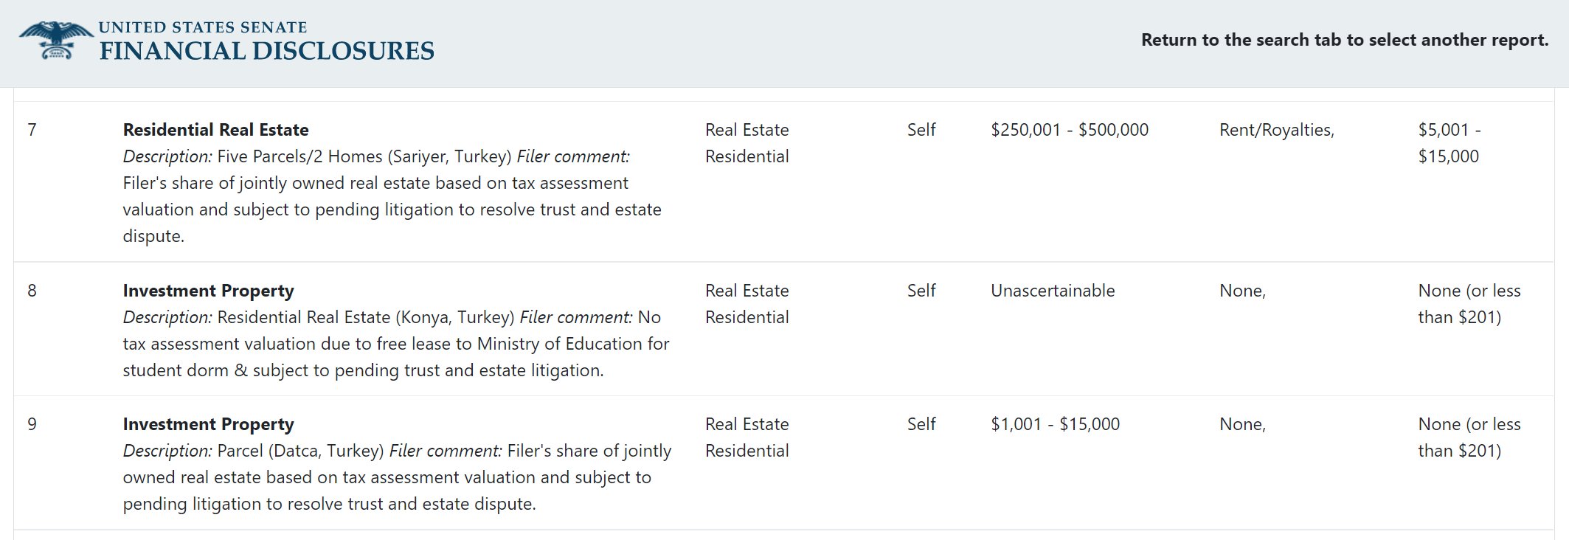
Task: Select Residential Real Estate asset title
Action: click(215, 130)
